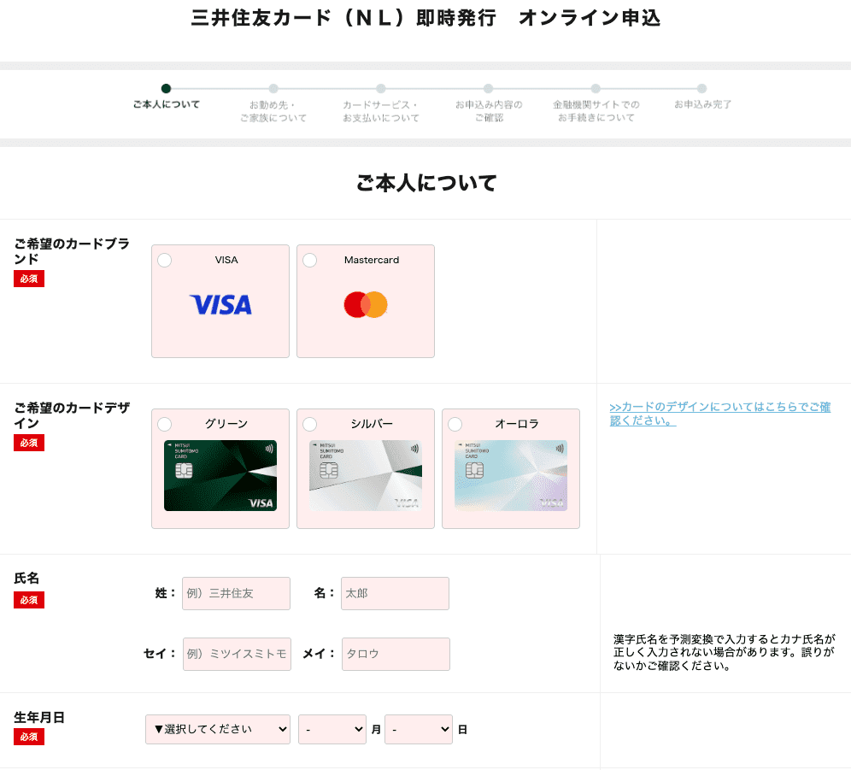
Task: Open the birth day dropdown
Action: click(x=419, y=729)
